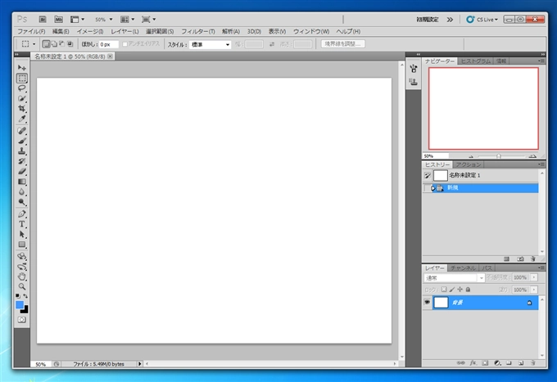Image resolution: width=557 pixels, height=382 pixels.
Task: Open the layer opacity 100% slider arrow
Action: point(534,277)
